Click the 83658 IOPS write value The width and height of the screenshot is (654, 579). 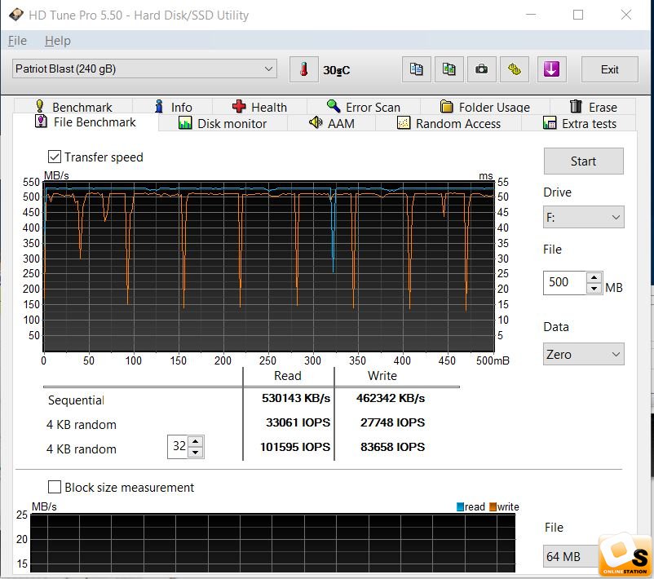pos(392,447)
